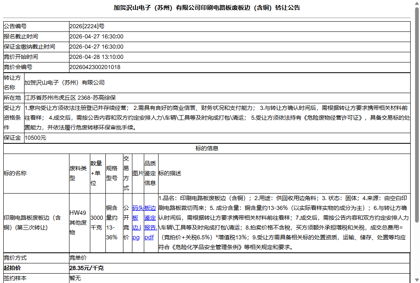Click the 竞价会编号 label
420x283 pixels.
(18, 67)
